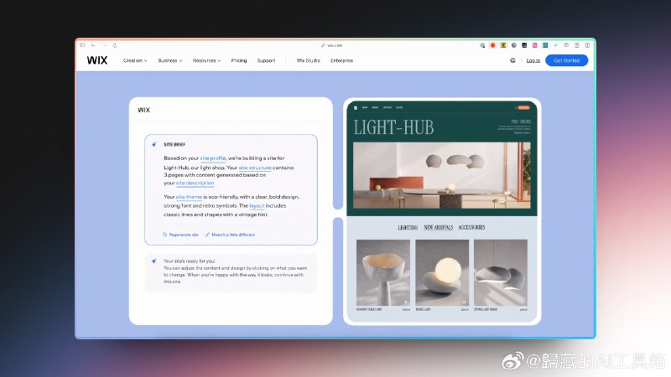Open the orange circular browser extension
The image size is (671, 377).
point(492,45)
